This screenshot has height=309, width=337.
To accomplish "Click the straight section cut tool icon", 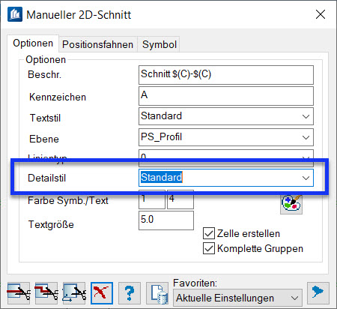I will pyautogui.click(x=19, y=293).
